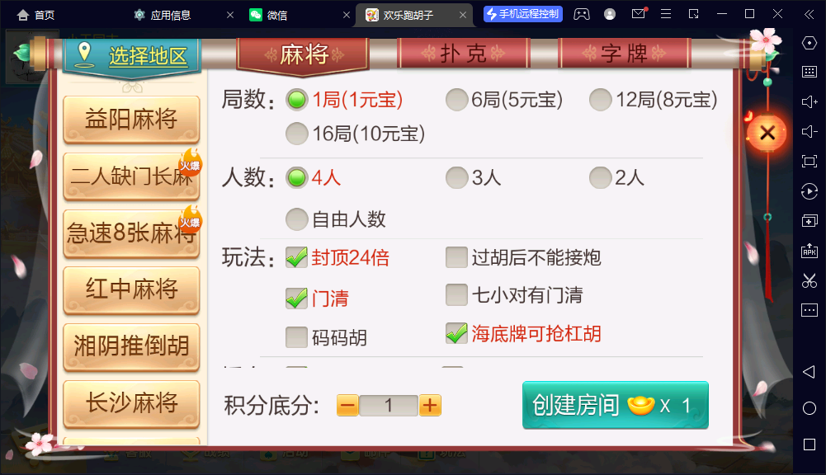Open the mail envelope icon in title bar
The image size is (826, 475).
click(x=639, y=14)
